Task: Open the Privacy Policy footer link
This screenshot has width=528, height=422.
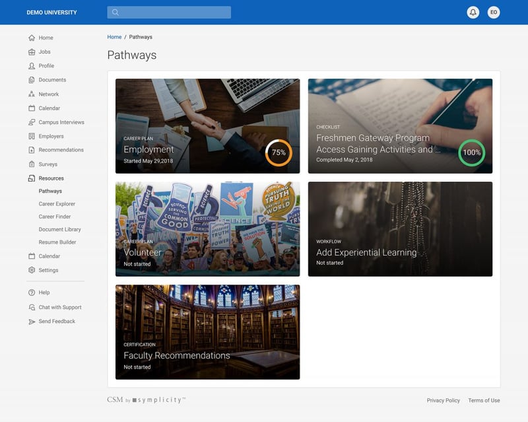Action: [443, 400]
